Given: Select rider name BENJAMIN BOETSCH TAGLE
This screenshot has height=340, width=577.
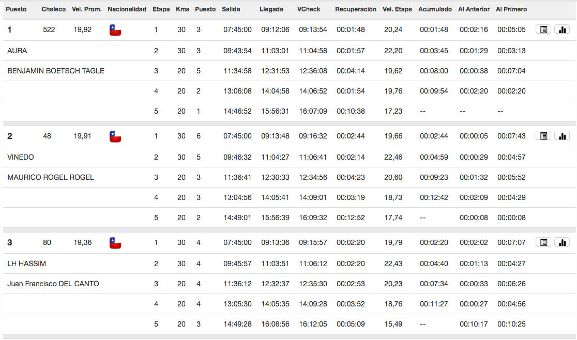Looking at the screenshot, I should pos(55,71).
